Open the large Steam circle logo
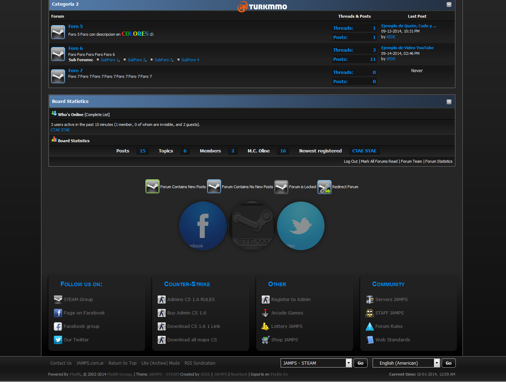 click(252, 226)
